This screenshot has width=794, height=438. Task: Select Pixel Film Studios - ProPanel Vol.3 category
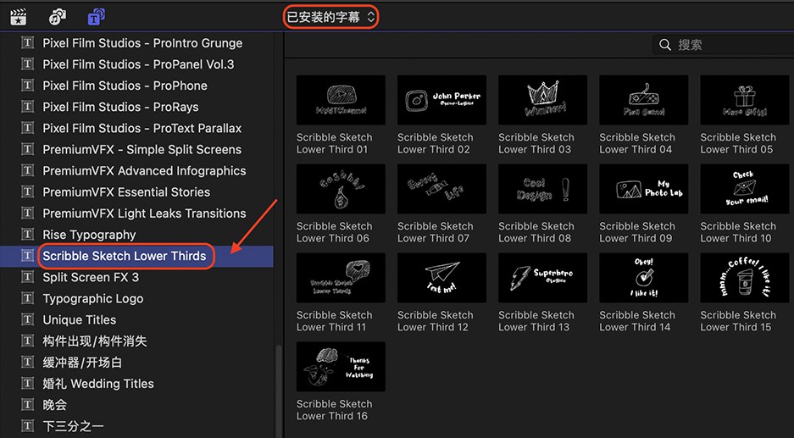click(x=136, y=64)
